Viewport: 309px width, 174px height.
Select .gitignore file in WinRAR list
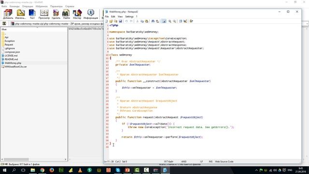(x=10, y=48)
